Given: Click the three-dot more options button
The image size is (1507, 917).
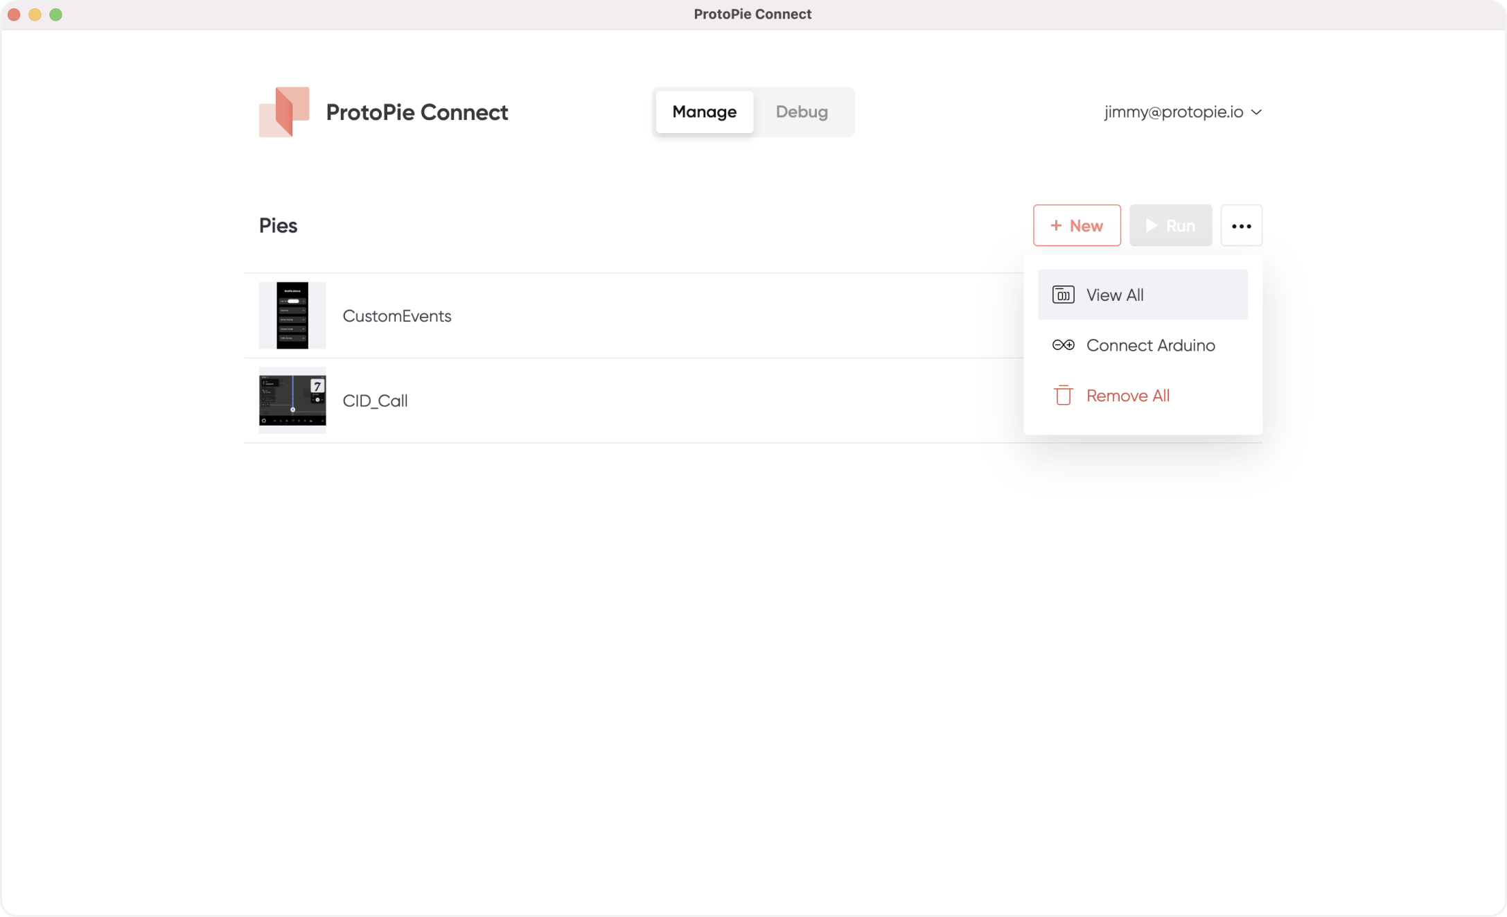Looking at the screenshot, I should (1241, 226).
